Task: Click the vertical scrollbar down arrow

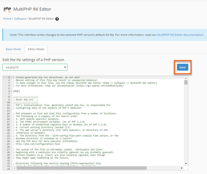Action: point(186,163)
